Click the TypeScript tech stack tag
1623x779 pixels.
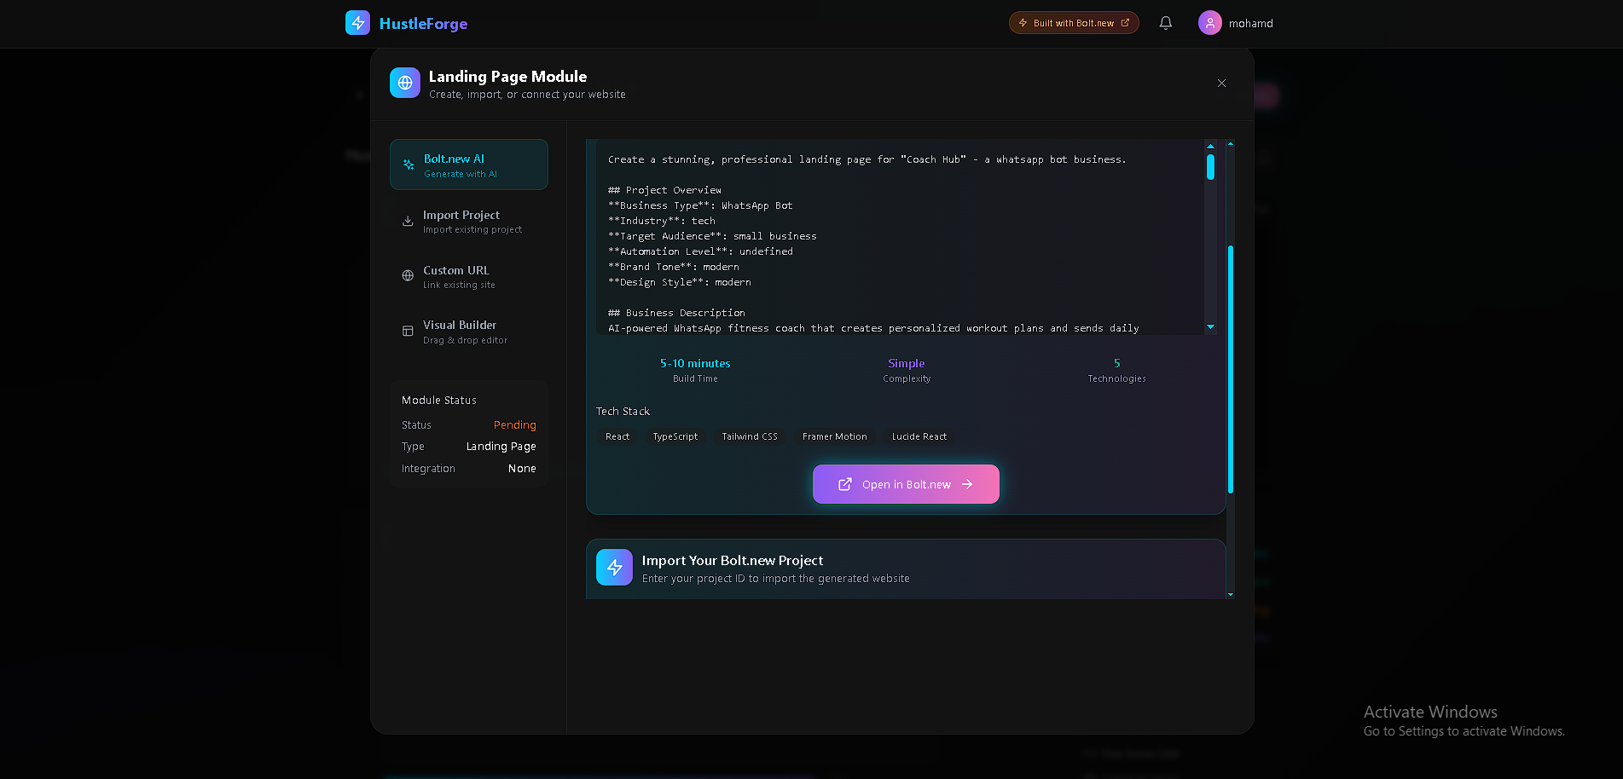(675, 436)
